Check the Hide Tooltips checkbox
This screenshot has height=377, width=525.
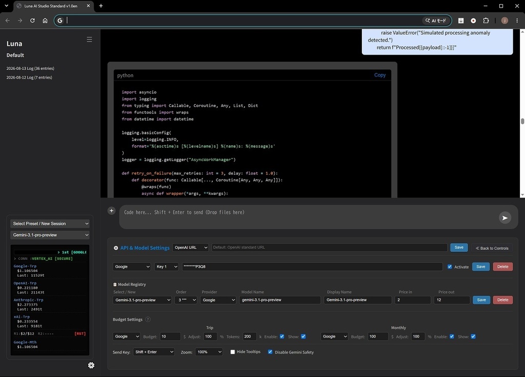pos(233,352)
